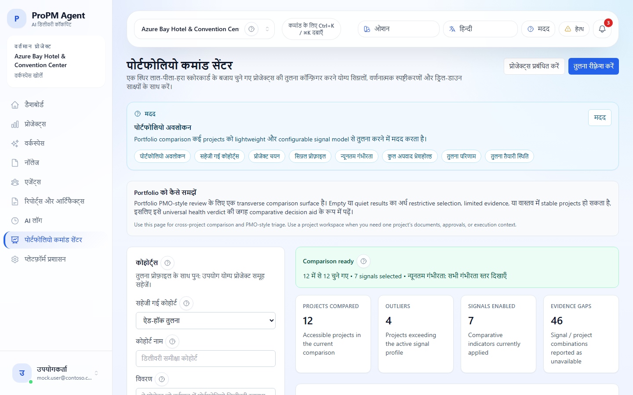Click the कोहोर्ट नाम input field
633x395 pixels.
[x=205, y=359]
